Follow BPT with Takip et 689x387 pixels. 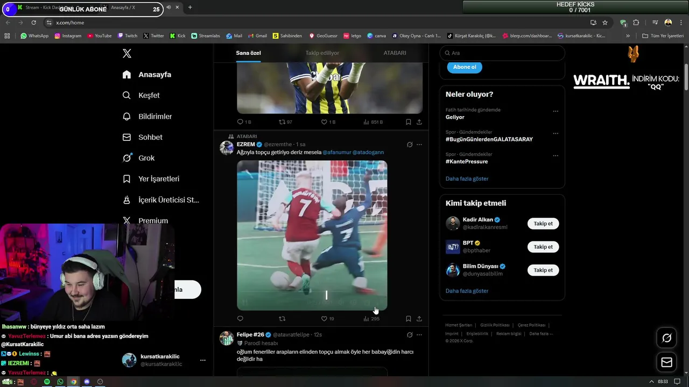[543, 247]
